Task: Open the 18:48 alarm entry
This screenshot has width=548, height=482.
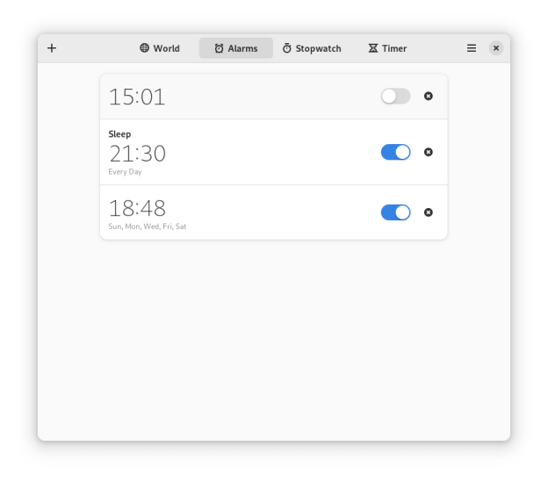Action: point(273,212)
